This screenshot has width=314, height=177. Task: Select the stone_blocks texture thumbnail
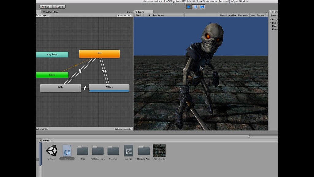click(x=159, y=151)
